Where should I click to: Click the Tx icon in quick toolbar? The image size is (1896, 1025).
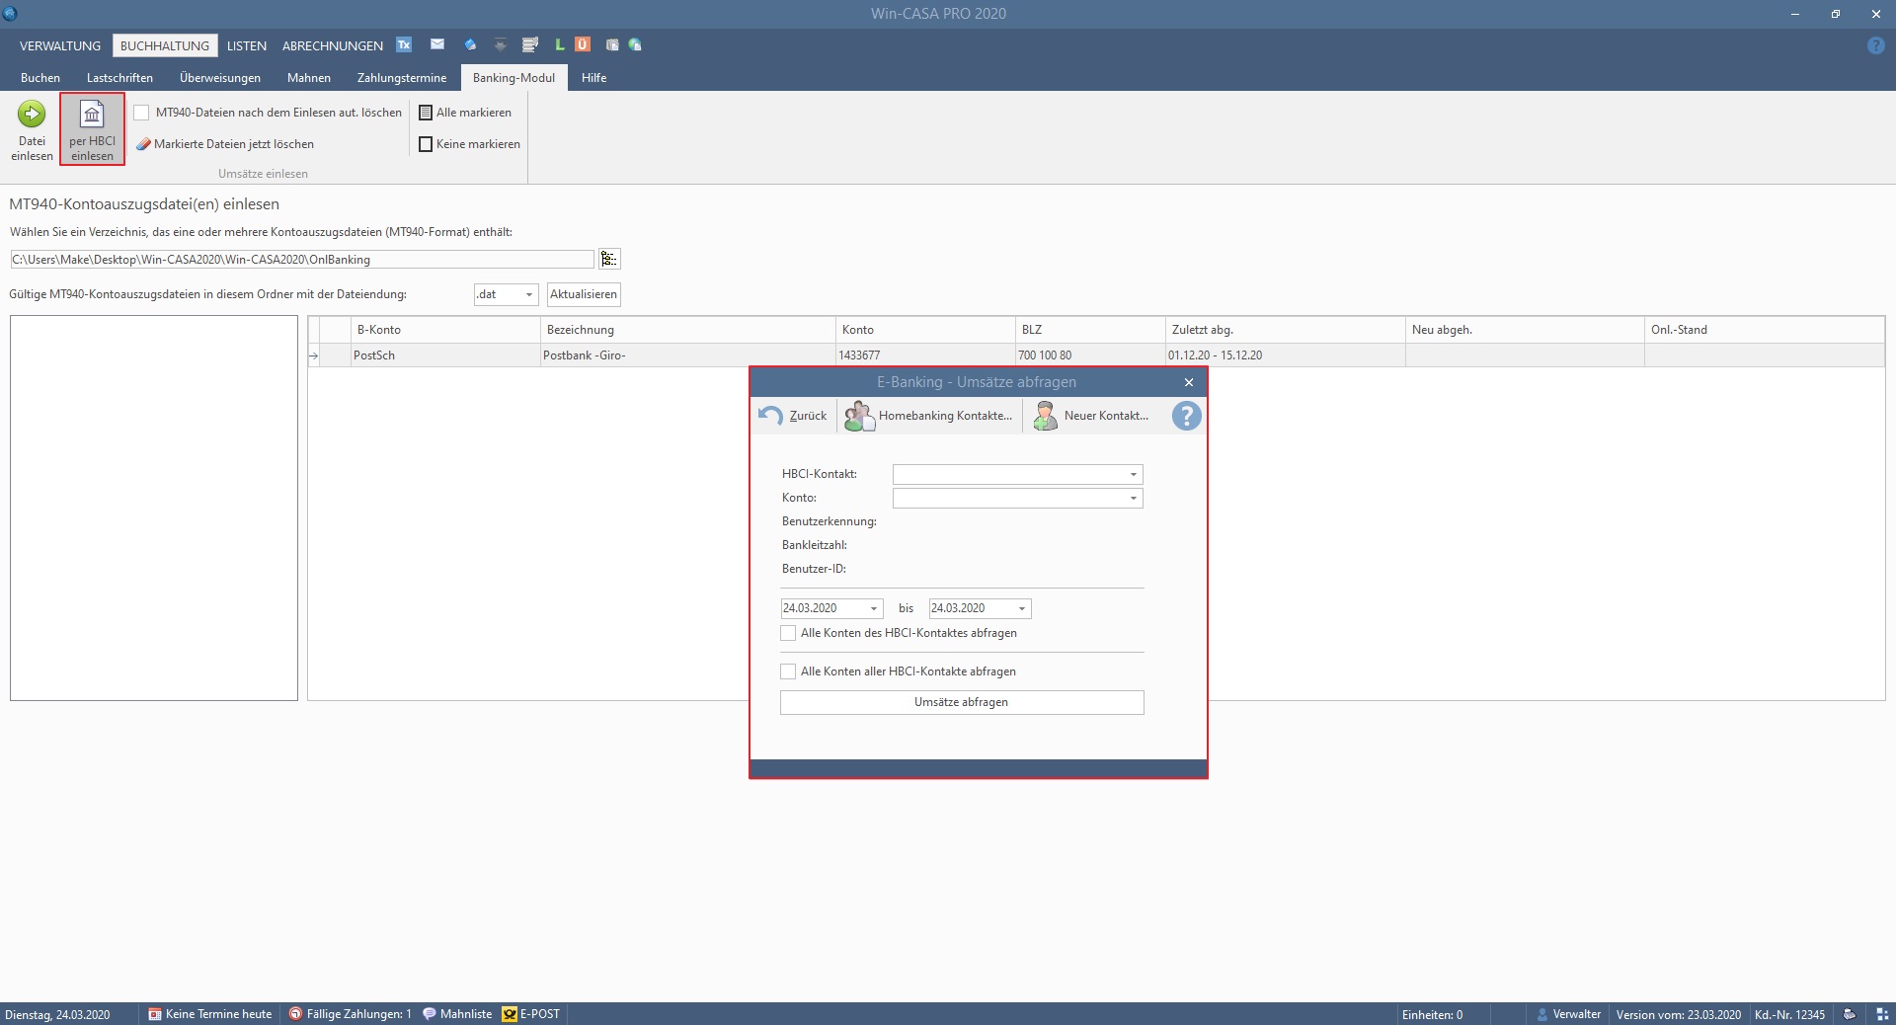coord(404,44)
